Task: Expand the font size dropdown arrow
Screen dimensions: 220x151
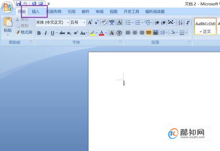Action: point(84,23)
